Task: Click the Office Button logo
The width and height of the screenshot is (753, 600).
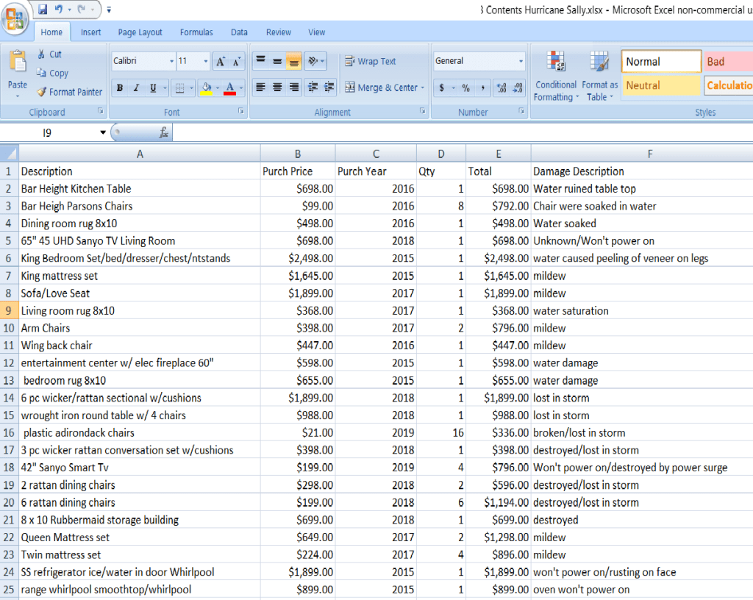Action: click(15, 19)
